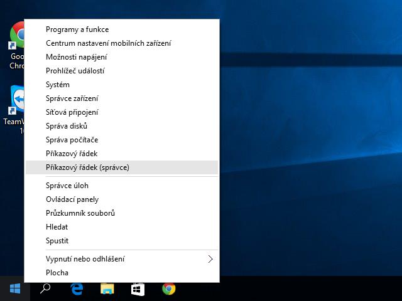This screenshot has height=301, width=402.
Task: Open Ovládací panely
Action: pyautogui.click(x=72, y=199)
